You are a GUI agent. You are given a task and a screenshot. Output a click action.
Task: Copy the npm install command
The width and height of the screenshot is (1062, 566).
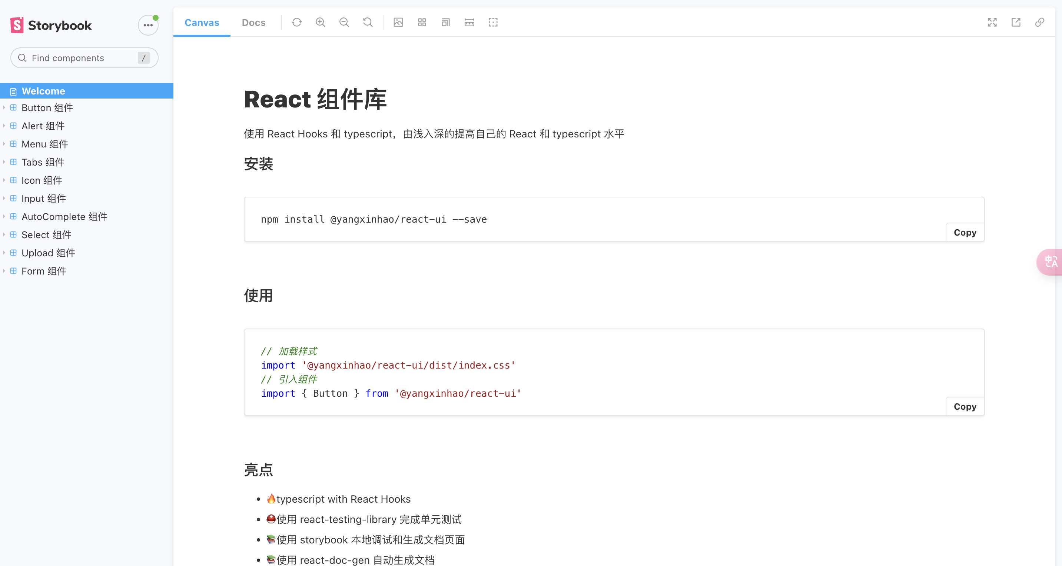(x=965, y=233)
